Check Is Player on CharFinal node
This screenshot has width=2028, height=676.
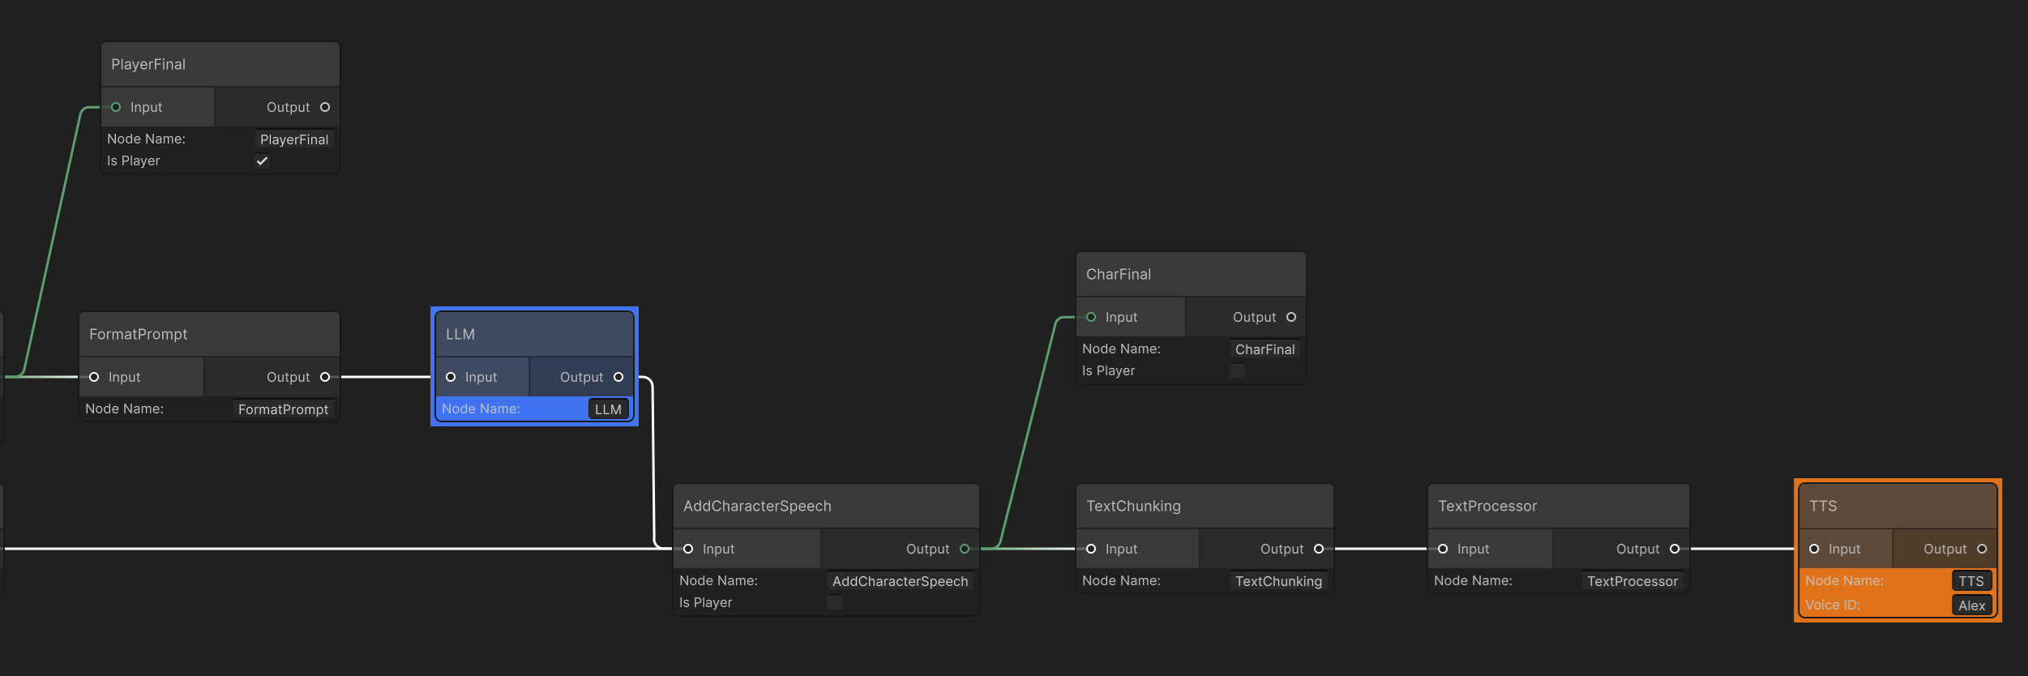(1237, 370)
